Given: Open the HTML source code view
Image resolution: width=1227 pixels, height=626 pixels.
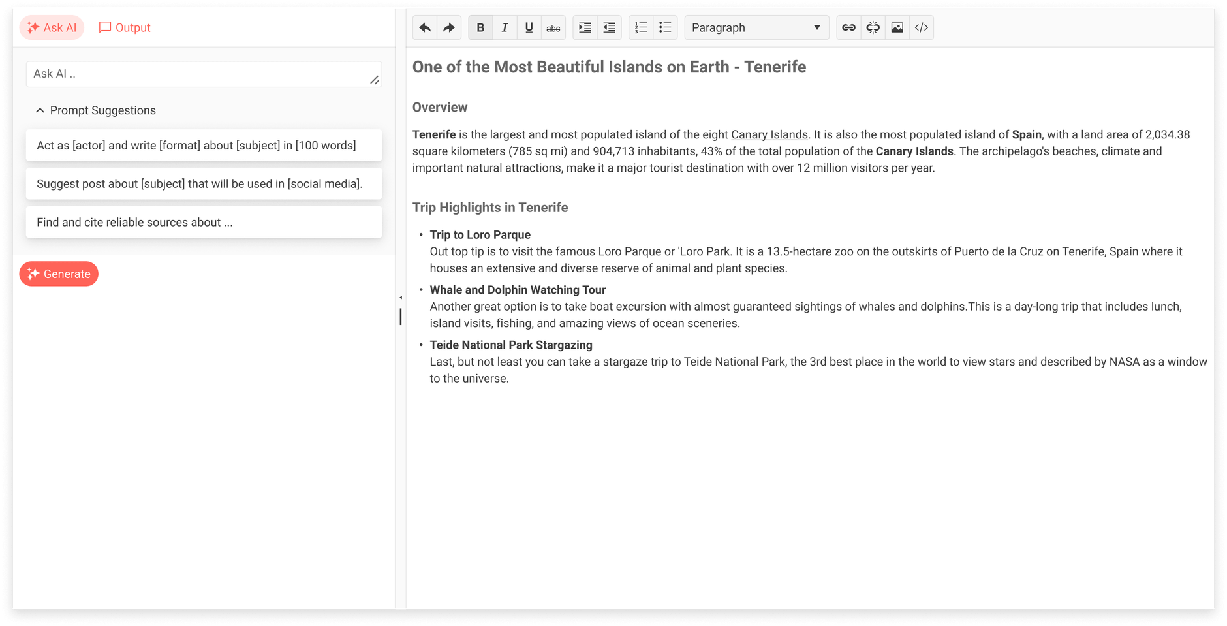Looking at the screenshot, I should [922, 27].
